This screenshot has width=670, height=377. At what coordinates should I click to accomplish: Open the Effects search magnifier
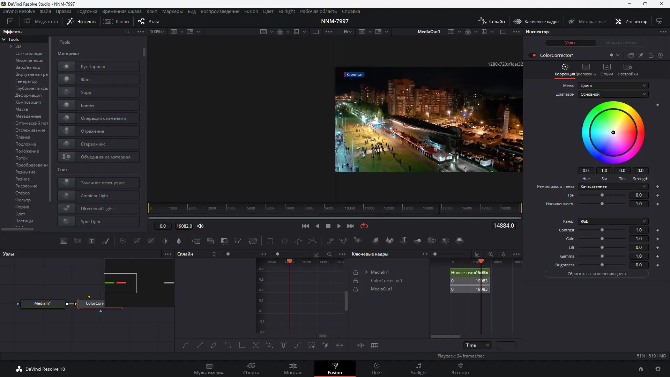pos(127,31)
